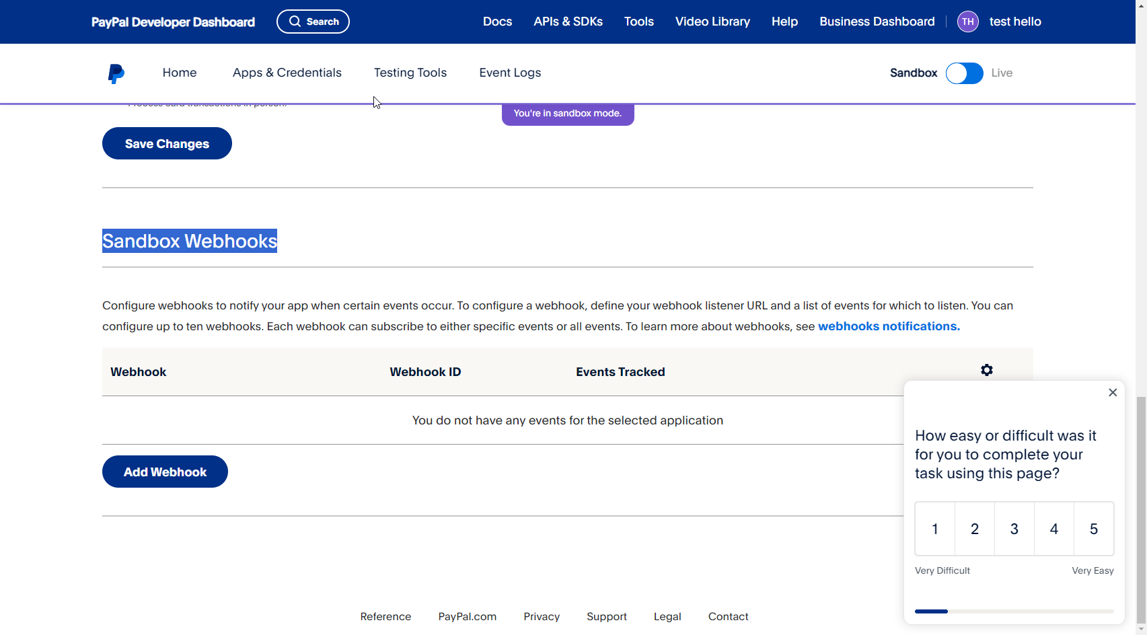Image resolution: width=1147 pixels, height=635 pixels.
Task: Close the feedback survey popup
Action: [x=1113, y=393]
